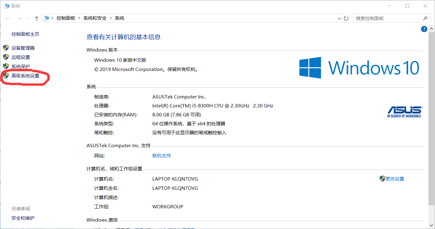
Task: Navigate to 控制面板 in the breadcrumb
Action: 66,18
